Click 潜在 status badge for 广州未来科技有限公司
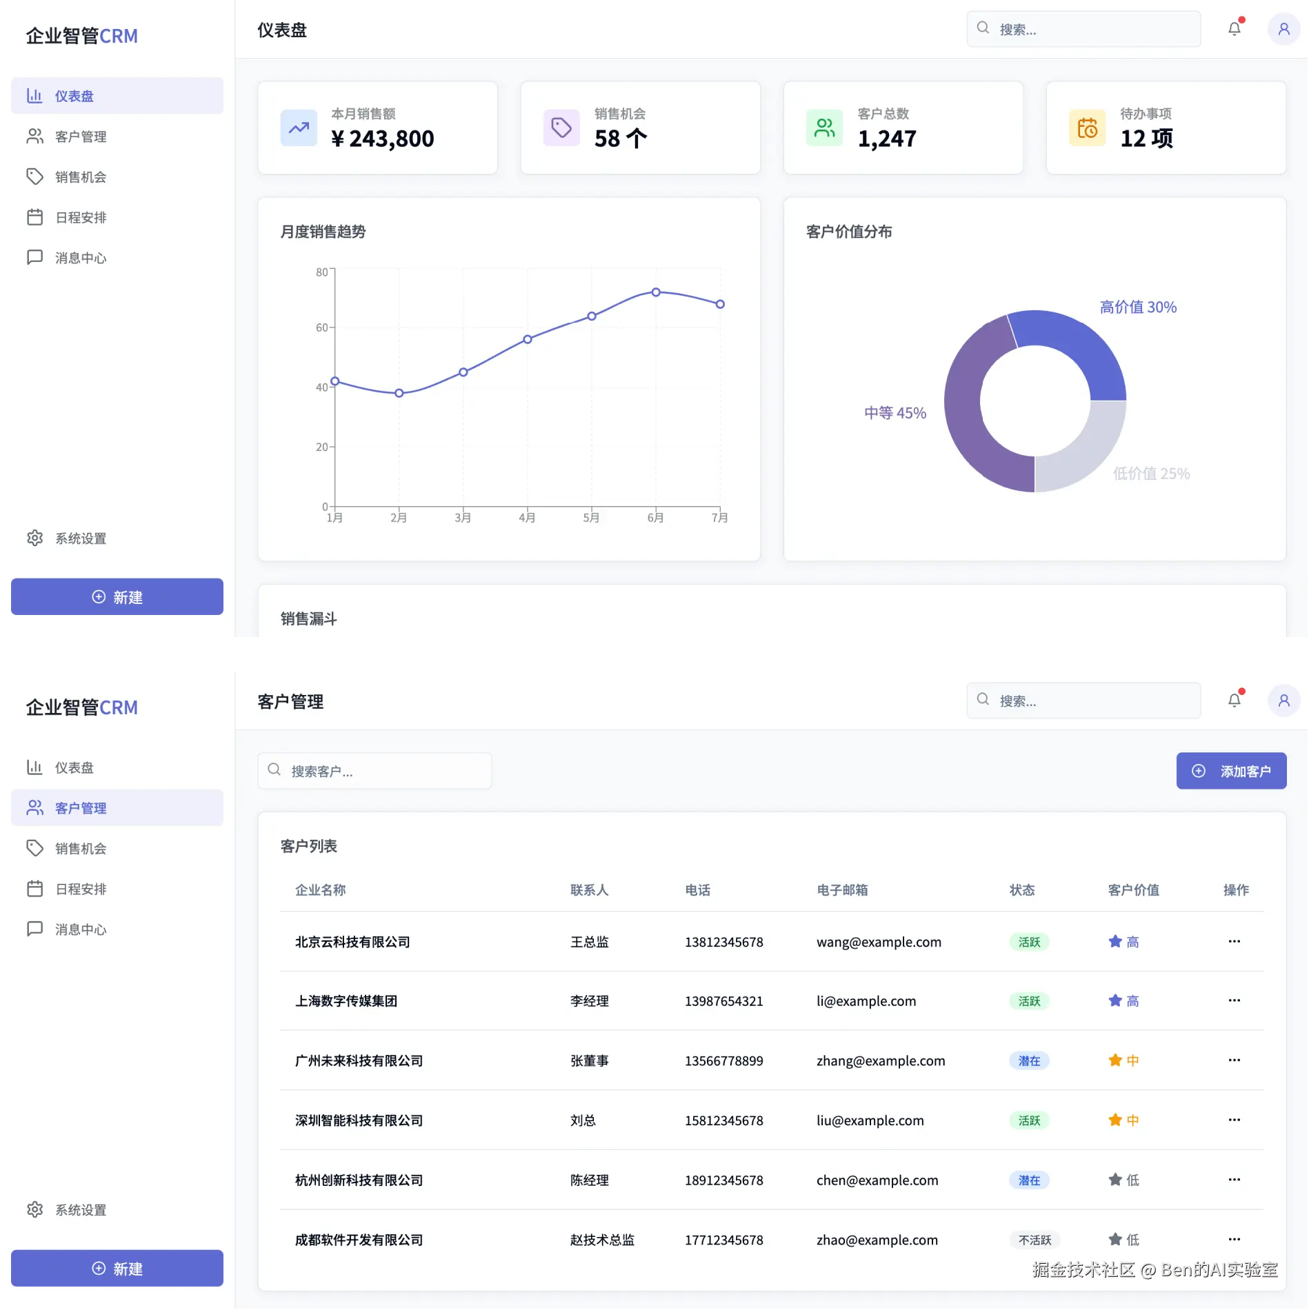Image resolution: width=1309 pixels, height=1310 pixels. [1029, 1060]
